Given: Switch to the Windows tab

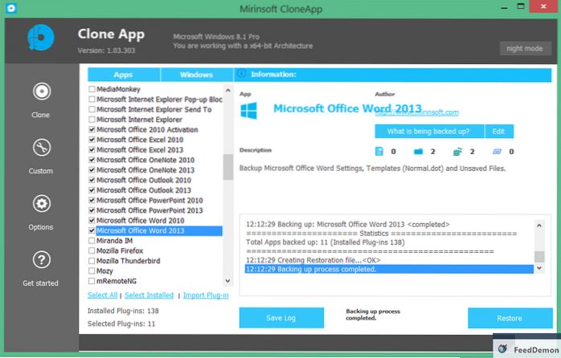Looking at the screenshot, I should click(x=196, y=75).
